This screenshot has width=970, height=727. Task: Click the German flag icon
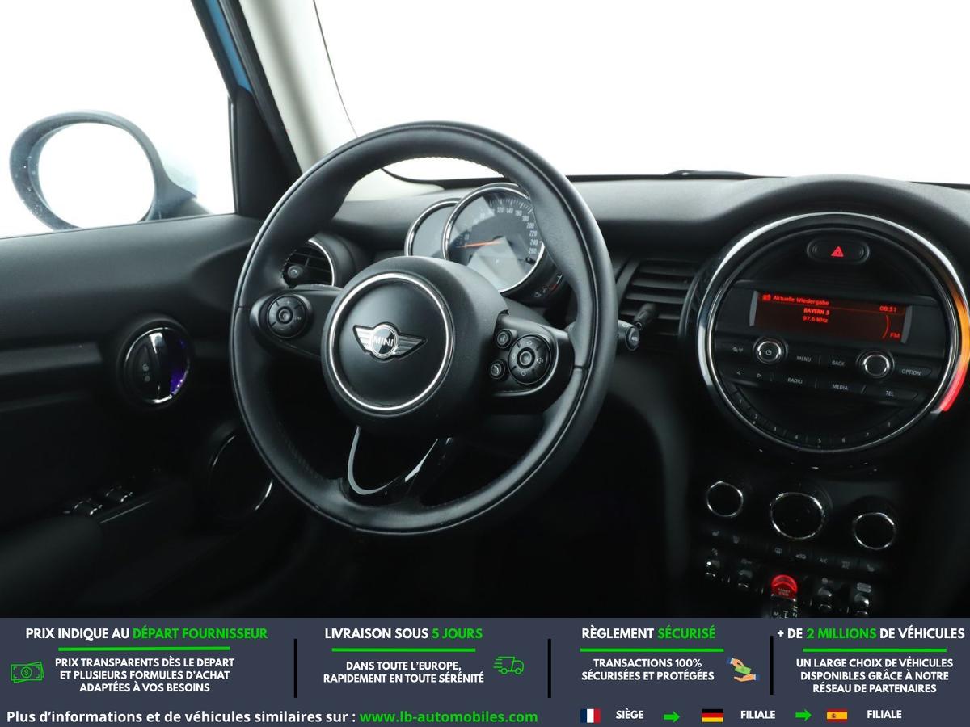pyautogui.click(x=712, y=716)
